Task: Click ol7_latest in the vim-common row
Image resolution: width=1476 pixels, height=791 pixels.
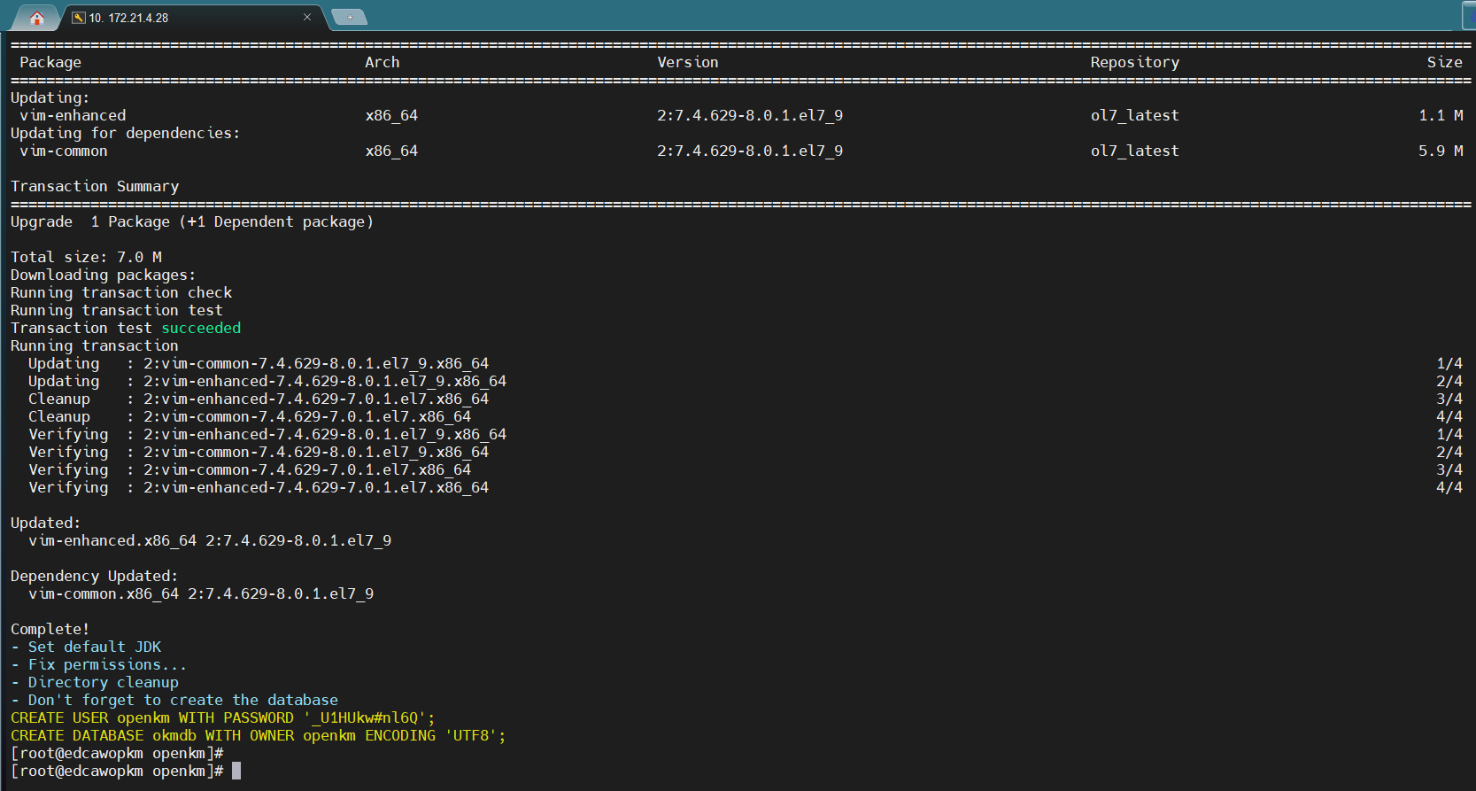Action: (1135, 151)
